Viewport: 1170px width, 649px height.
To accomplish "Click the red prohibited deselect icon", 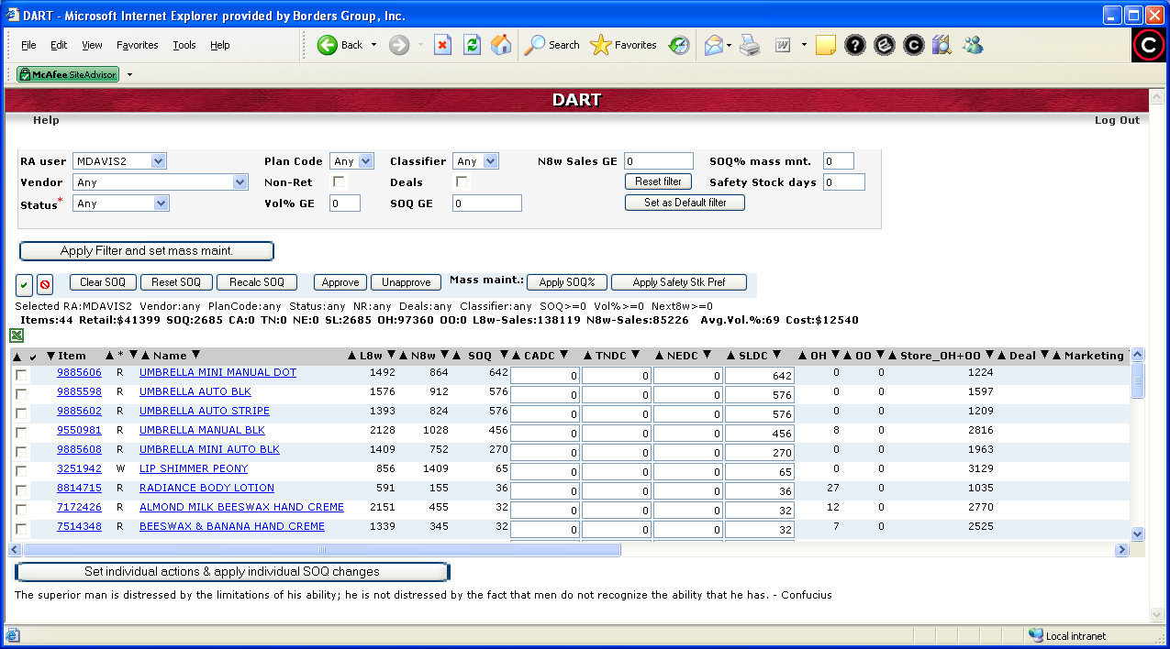I will [45, 283].
